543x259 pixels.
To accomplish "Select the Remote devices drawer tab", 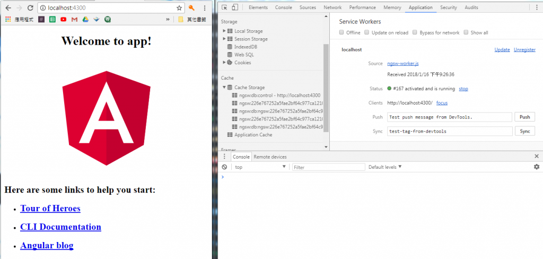I will [x=270, y=157].
